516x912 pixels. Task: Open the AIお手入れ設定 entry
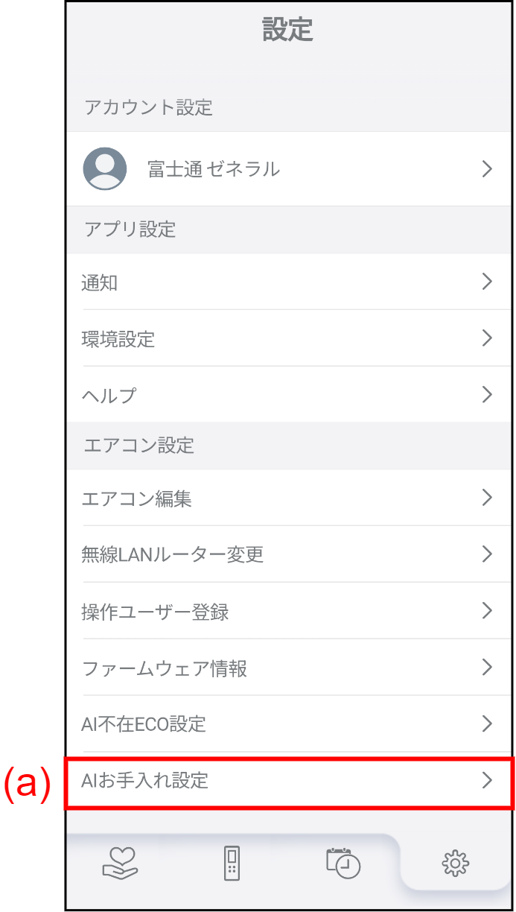[x=145, y=780]
